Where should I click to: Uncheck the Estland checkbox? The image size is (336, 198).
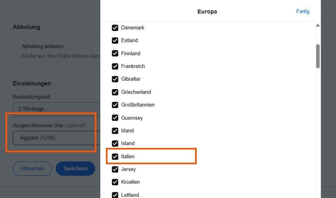click(x=115, y=41)
